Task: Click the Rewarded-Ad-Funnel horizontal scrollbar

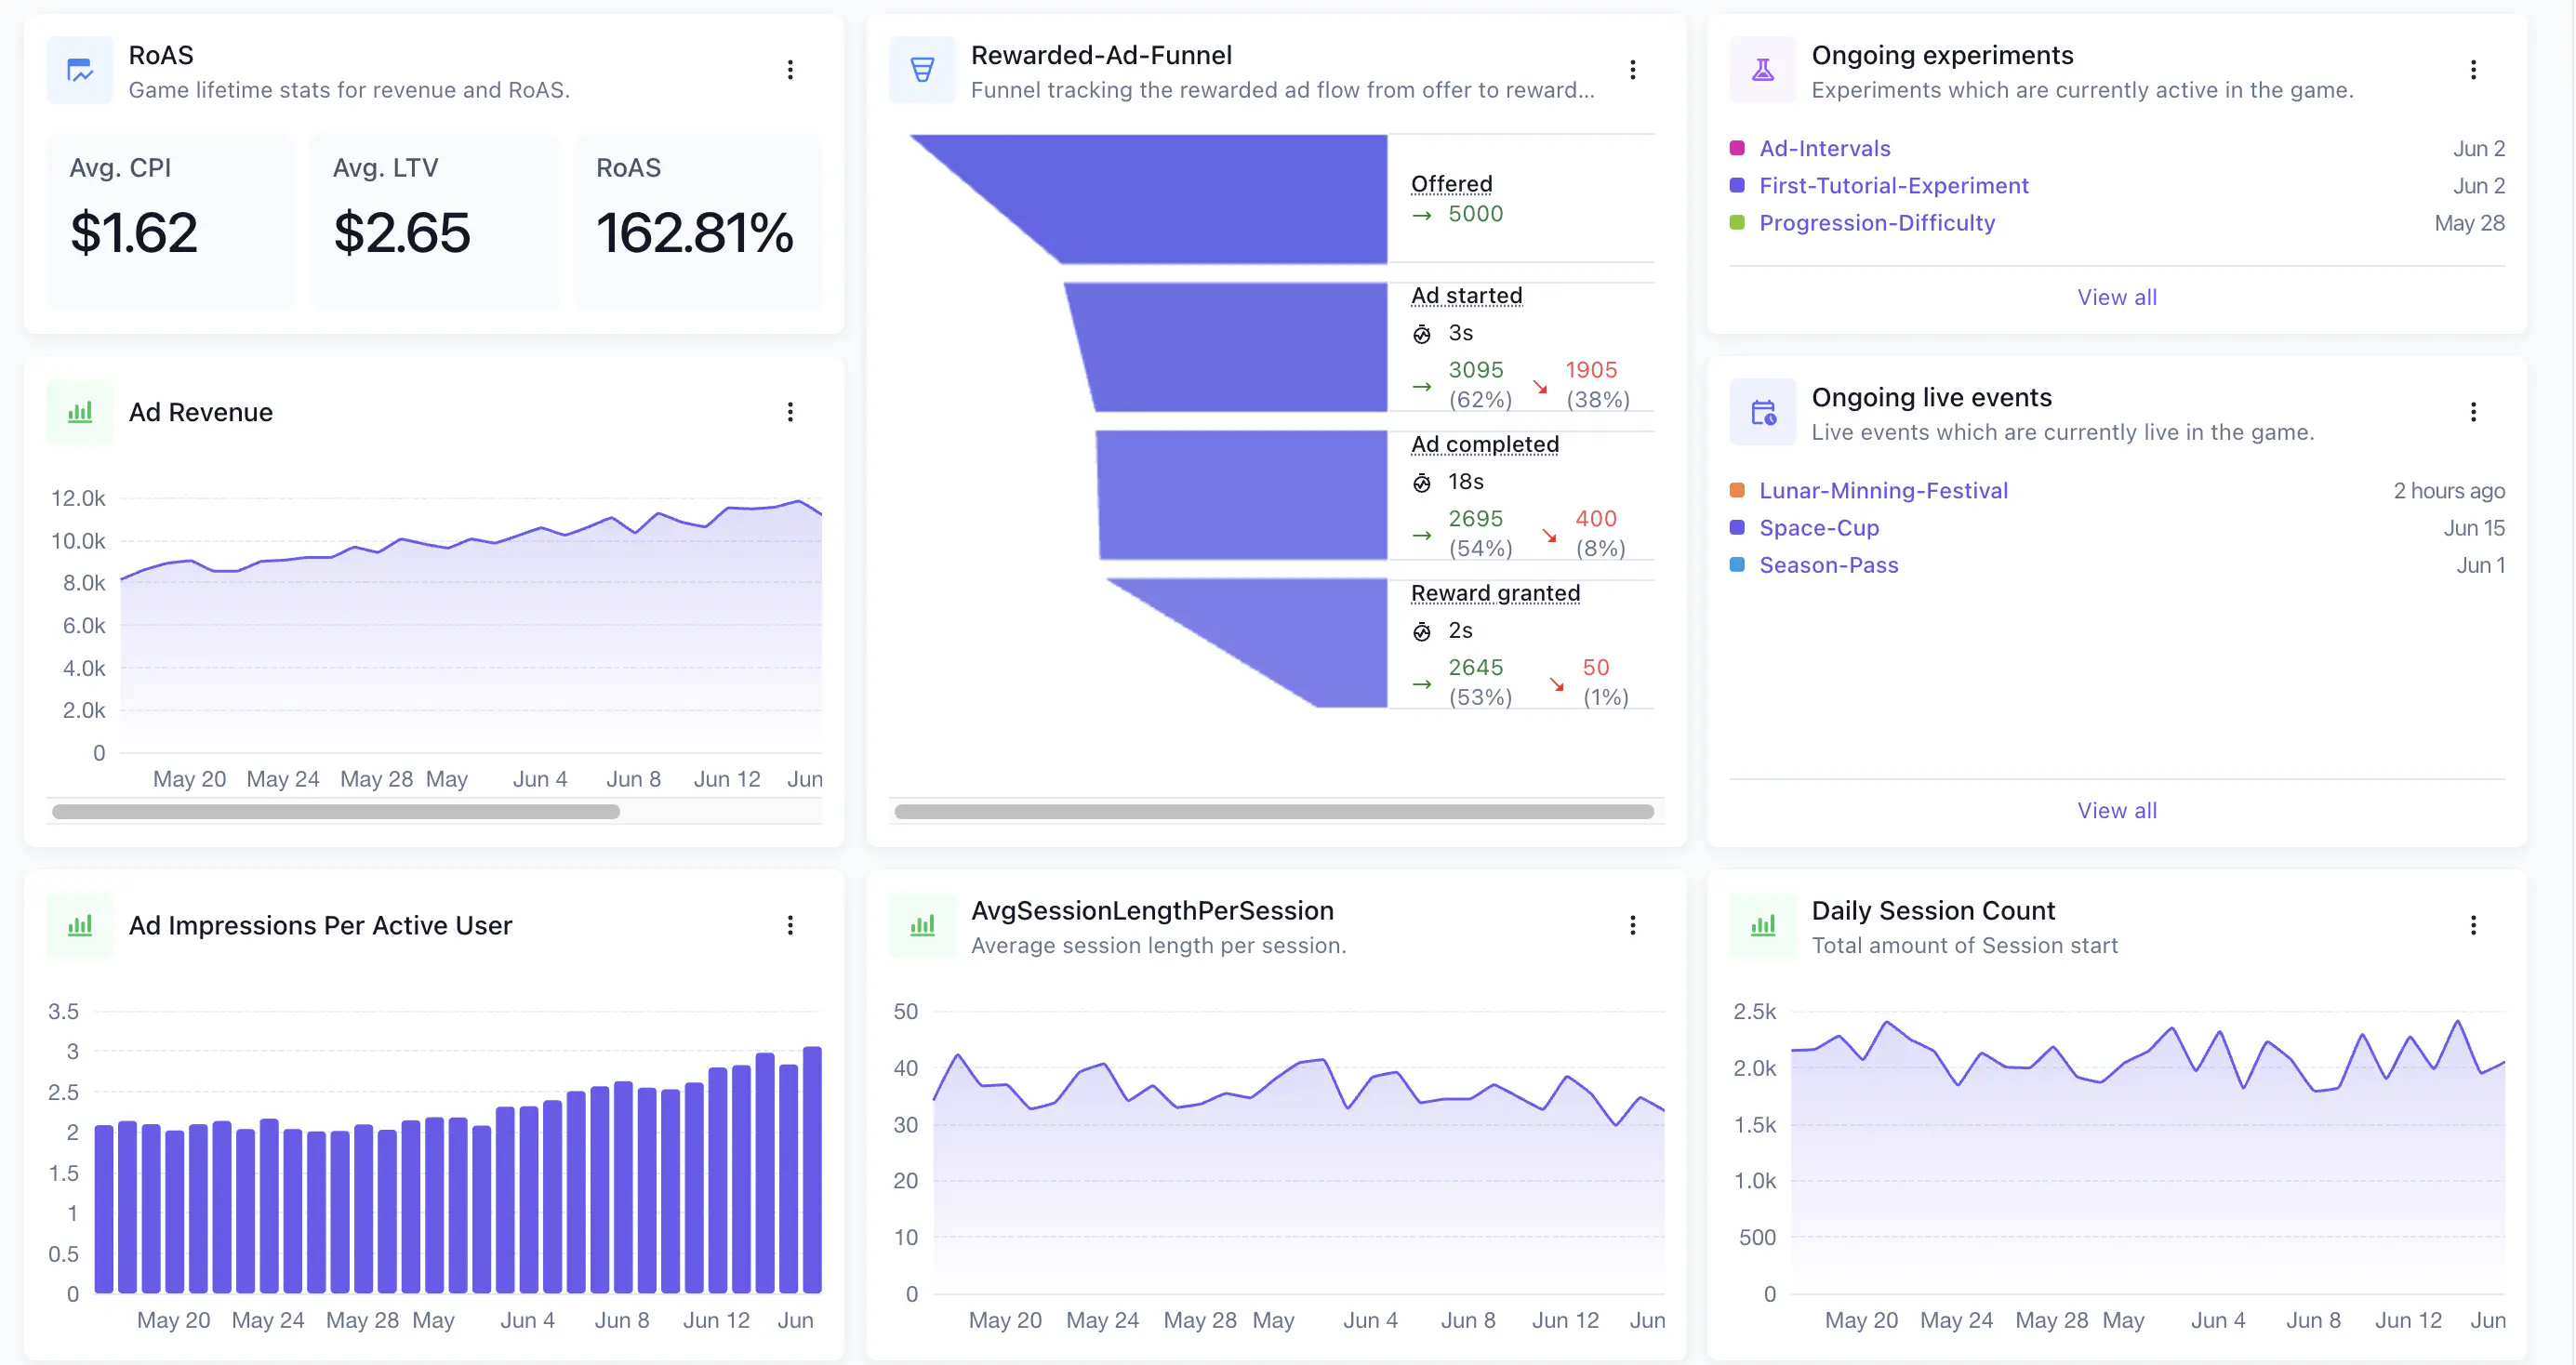Action: pyautogui.click(x=1274, y=811)
